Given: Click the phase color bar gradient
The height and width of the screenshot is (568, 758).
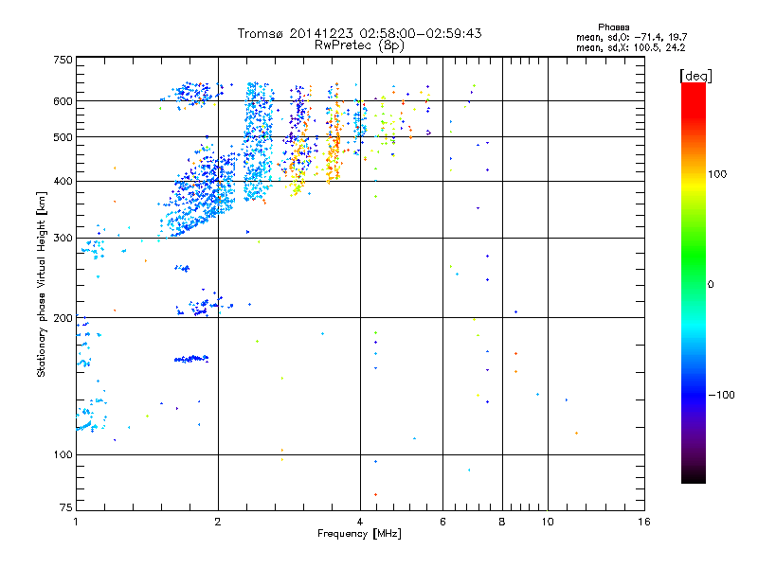Looking at the screenshot, I should click(694, 282).
